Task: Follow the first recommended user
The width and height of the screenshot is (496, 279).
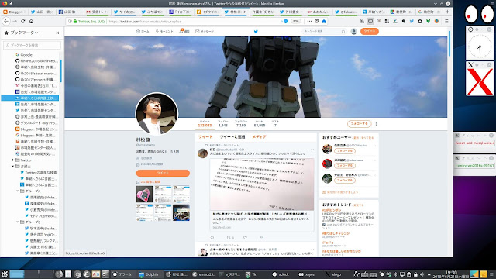Action: [344, 151]
